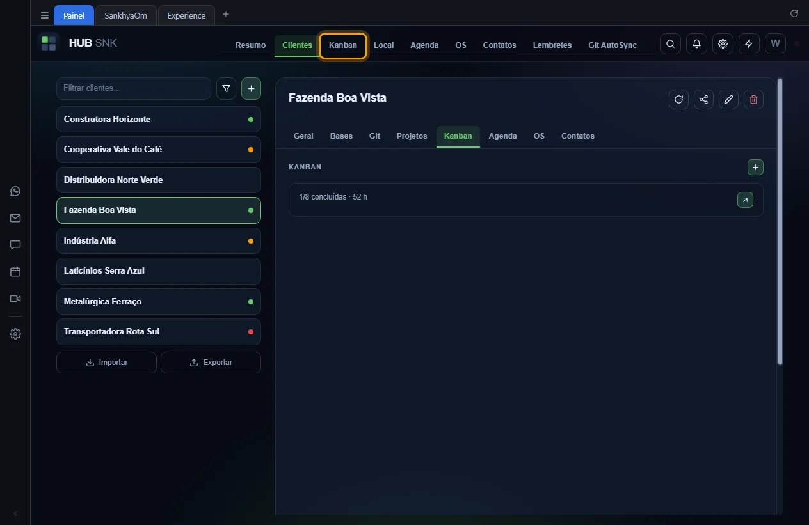This screenshot has width=809, height=525.
Task: Select the Bases tab of the client
Action: [341, 136]
